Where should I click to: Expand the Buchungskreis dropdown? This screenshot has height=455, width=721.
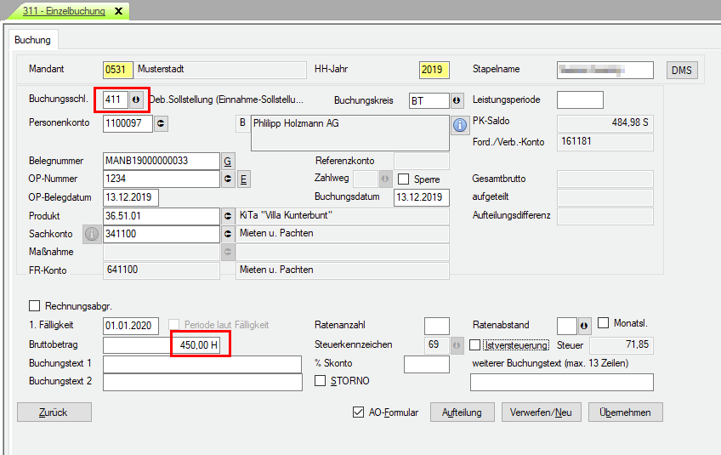457,101
